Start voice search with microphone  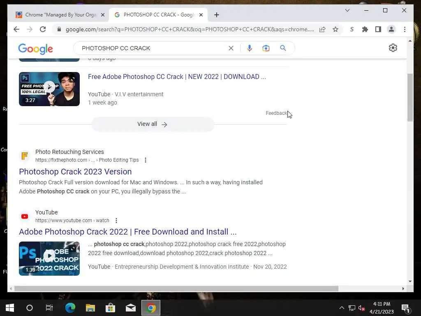[x=250, y=48]
